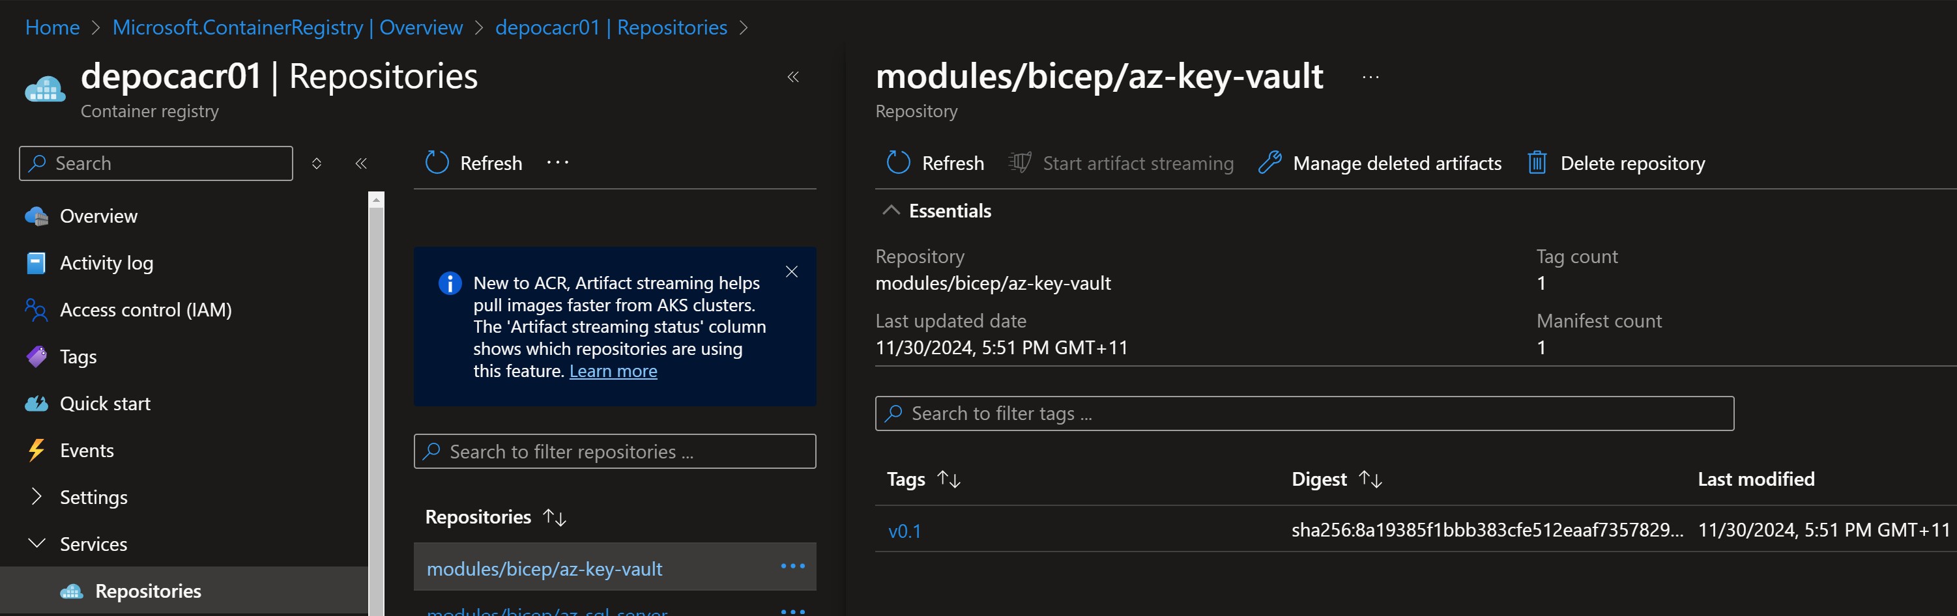Image resolution: width=1957 pixels, height=616 pixels.
Task: Click Search to filter repositories field
Action: pos(615,452)
